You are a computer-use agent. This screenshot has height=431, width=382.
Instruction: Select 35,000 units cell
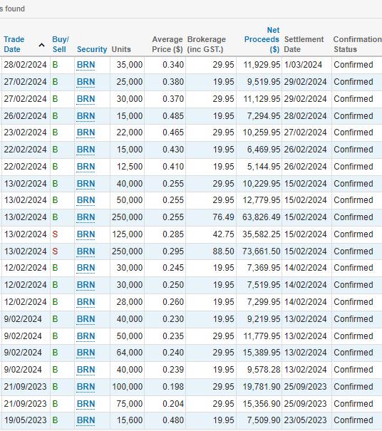pos(129,65)
